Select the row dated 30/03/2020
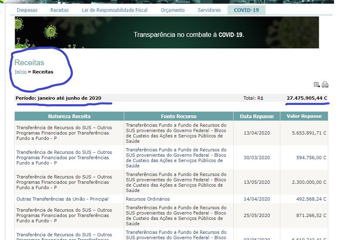Screen dimensions: 341x240 coord(257,158)
